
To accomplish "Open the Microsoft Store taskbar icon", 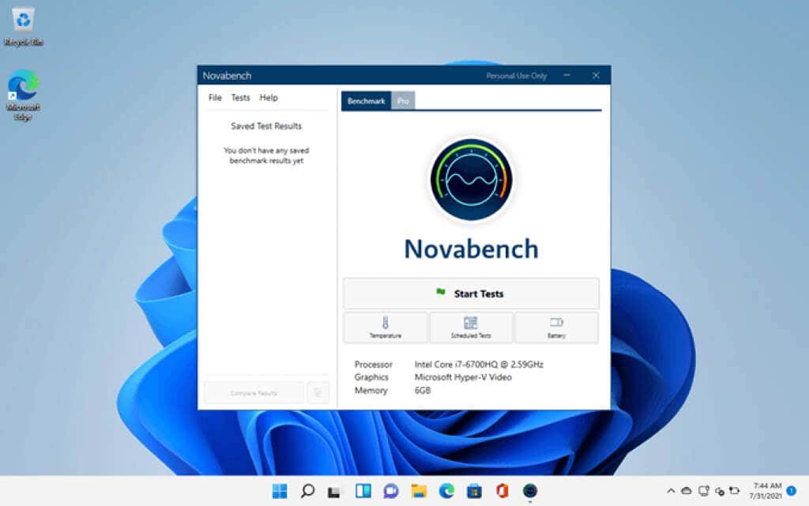I will point(474,490).
